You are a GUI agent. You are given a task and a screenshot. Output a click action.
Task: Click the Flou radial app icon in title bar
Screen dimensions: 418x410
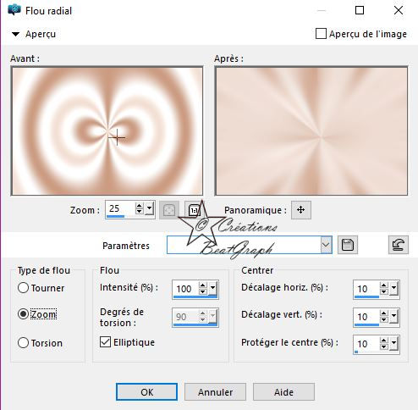[x=14, y=10]
